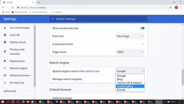The width and height of the screenshot is (184, 104).
Task: Expand the Advanced section in sidebar
Action: [17, 91]
